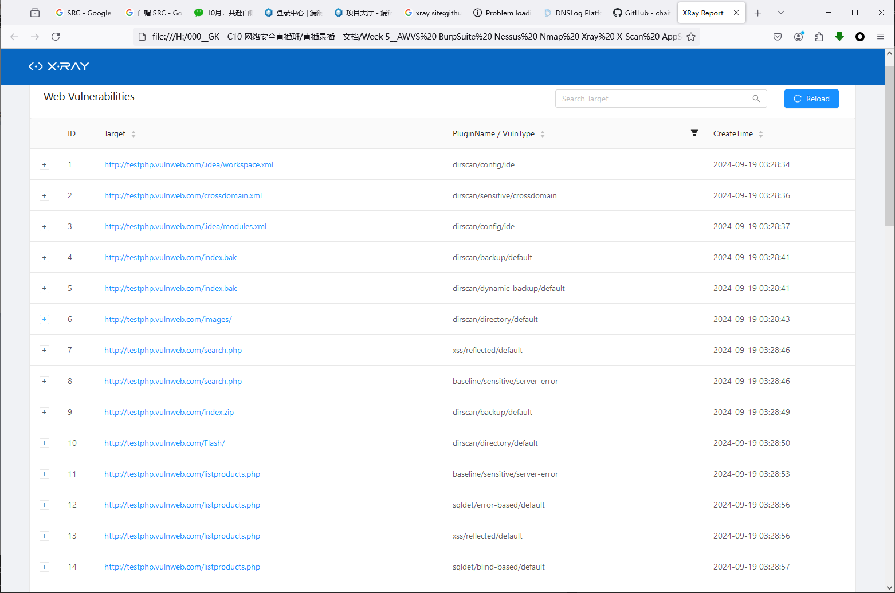Open the Pocket save icon

coord(778,37)
